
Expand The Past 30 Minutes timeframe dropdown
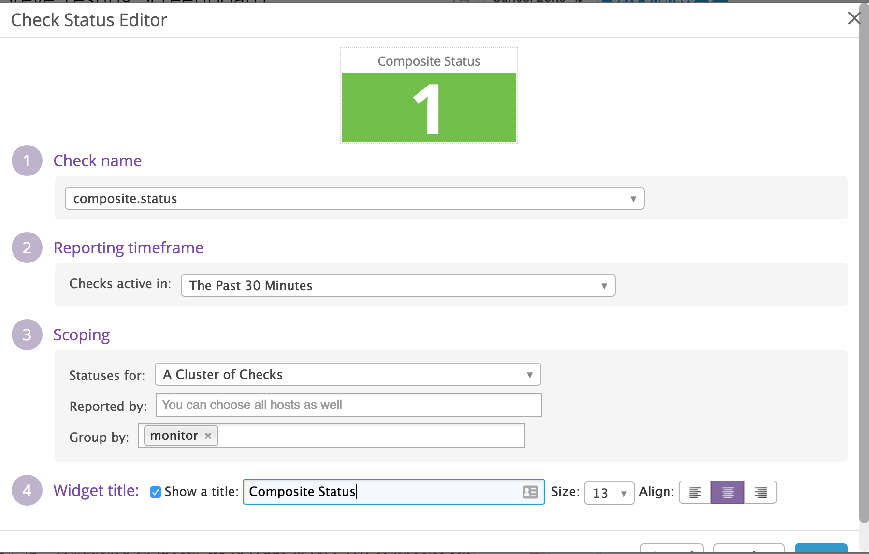click(x=398, y=286)
